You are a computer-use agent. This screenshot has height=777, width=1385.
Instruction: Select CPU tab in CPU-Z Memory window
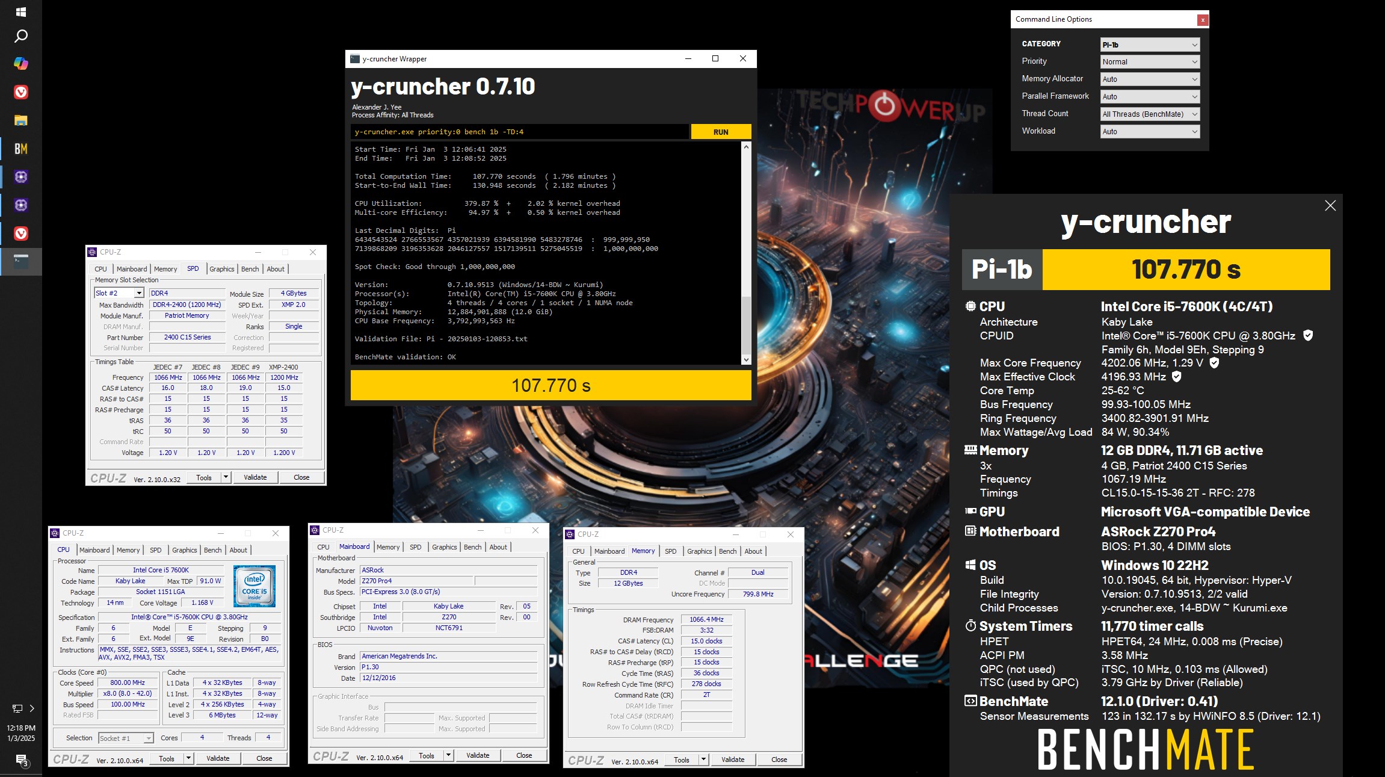(578, 551)
